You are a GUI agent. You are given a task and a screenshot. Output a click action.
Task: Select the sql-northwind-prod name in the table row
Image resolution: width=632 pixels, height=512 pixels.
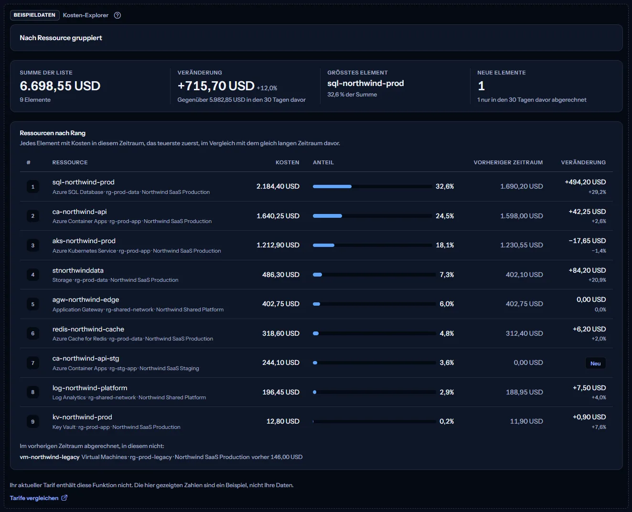84,182
